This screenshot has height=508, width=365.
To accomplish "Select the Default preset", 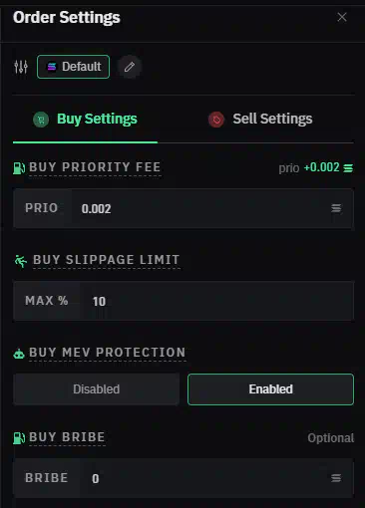I will tap(73, 67).
